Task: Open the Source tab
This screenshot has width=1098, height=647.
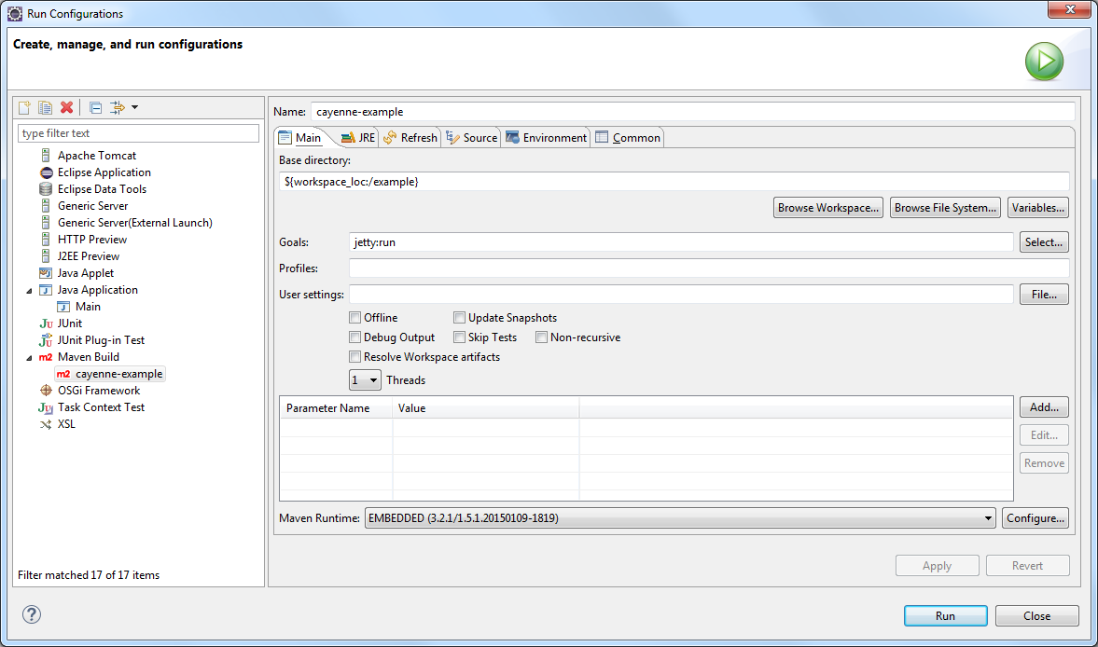Action: (471, 137)
